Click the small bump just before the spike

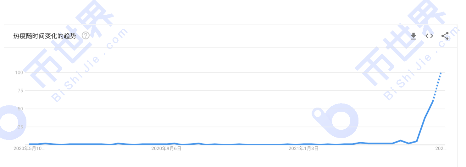tap(401, 141)
